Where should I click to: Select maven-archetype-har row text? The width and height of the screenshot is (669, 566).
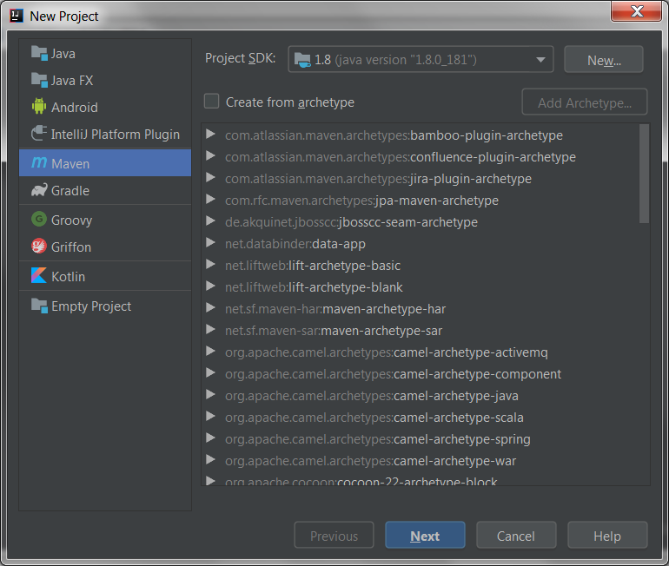coord(335,309)
